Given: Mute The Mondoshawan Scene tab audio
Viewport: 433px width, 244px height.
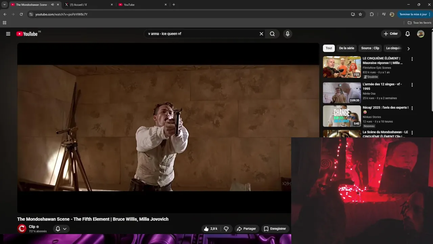Looking at the screenshot, I should pos(52,5).
